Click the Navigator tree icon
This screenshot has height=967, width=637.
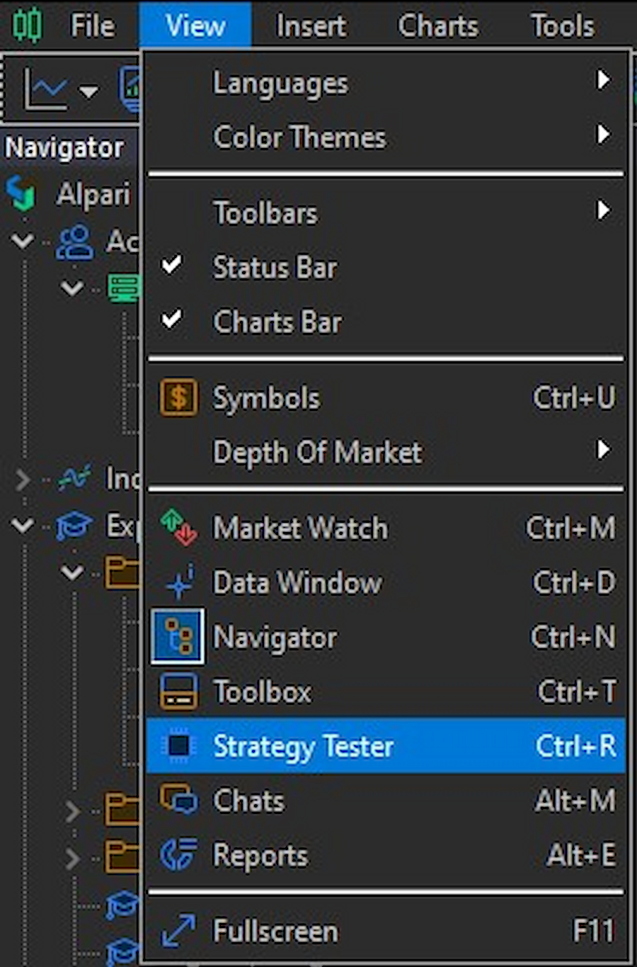178,637
